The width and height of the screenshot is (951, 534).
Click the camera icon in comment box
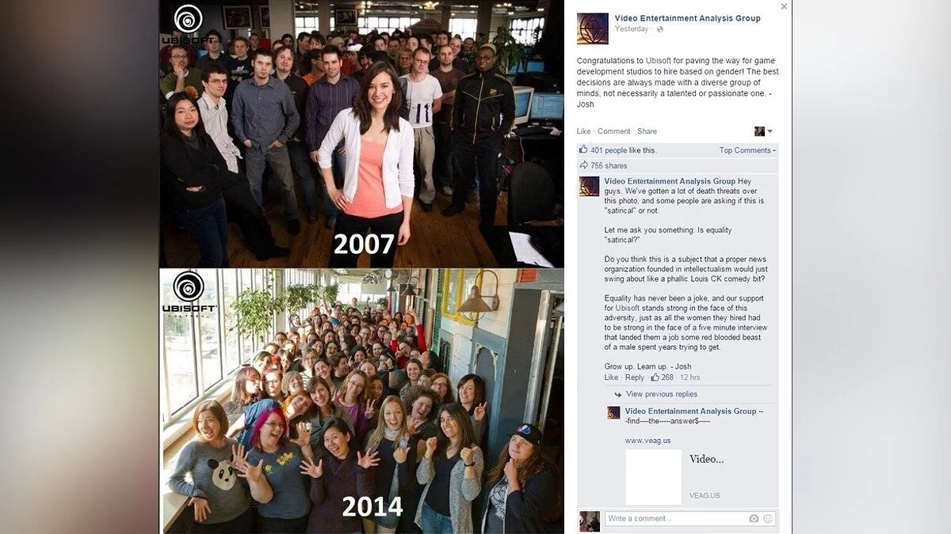coord(754,518)
